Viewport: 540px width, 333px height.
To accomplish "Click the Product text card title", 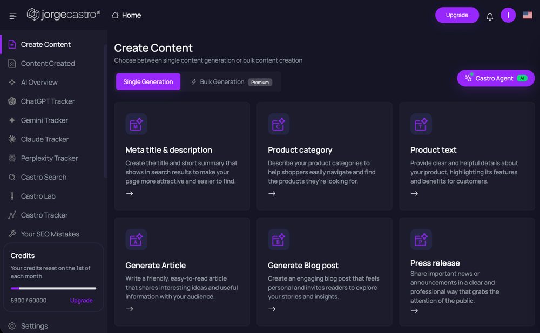I will click(433, 150).
